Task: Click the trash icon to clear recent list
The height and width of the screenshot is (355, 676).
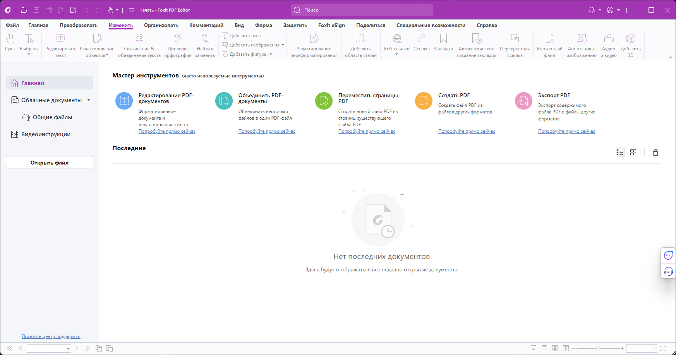Action: tap(655, 153)
